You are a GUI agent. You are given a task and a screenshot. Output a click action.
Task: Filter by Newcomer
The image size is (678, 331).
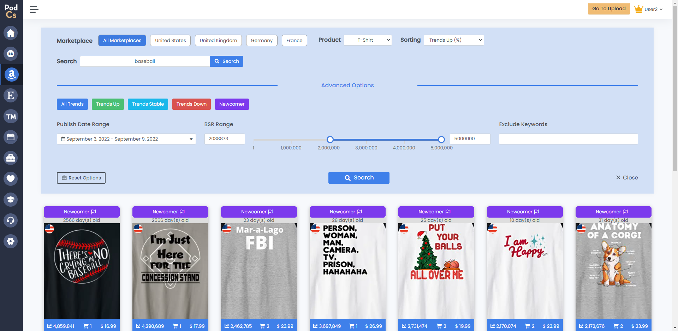pyautogui.click(x=232, y=104)
